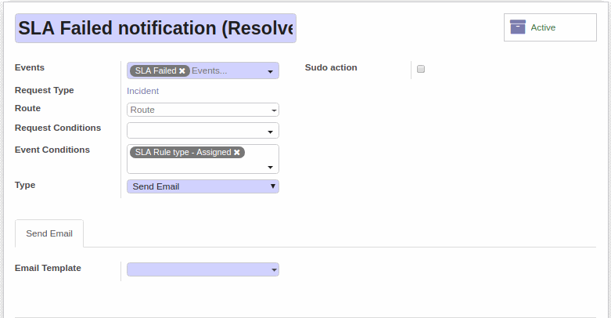Follow the Incident request type link
Image resolution: width=611 pixels, height=318 pixels.
pyautogui.click(x=142, y=91)
